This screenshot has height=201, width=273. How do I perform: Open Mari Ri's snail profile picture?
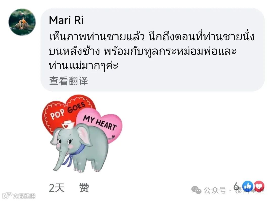point(22,22)
